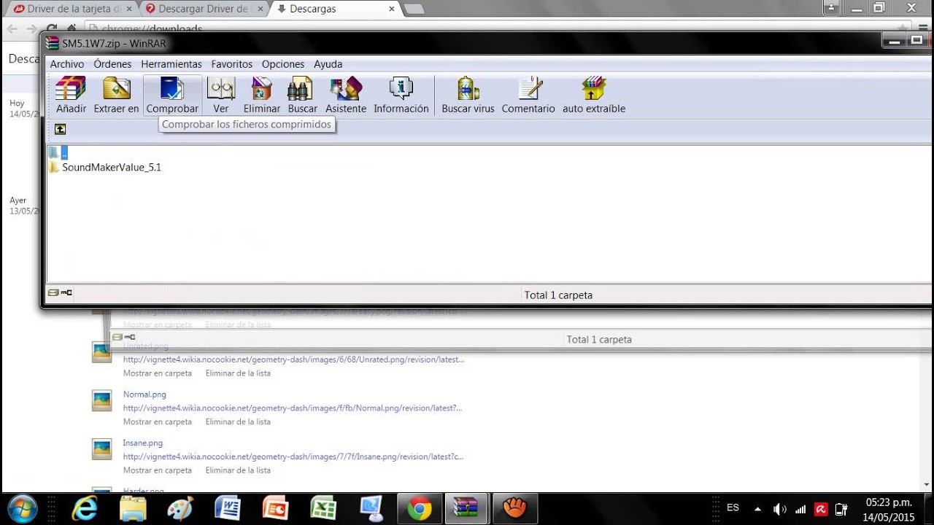Open the Ayuda menu
The height and width of the screenshot is (525, 934).
click(x=328, y=64)
